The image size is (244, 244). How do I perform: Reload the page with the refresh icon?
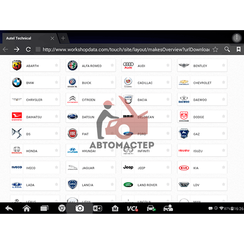(x=28, y=49)
